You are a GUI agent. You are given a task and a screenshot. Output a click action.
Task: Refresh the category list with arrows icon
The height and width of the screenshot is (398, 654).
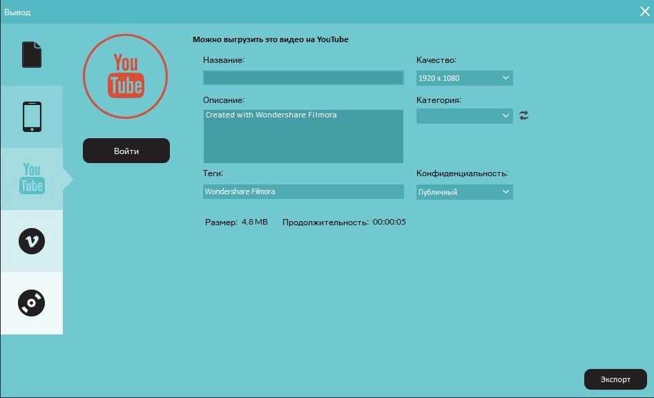(x=524, y=115)
